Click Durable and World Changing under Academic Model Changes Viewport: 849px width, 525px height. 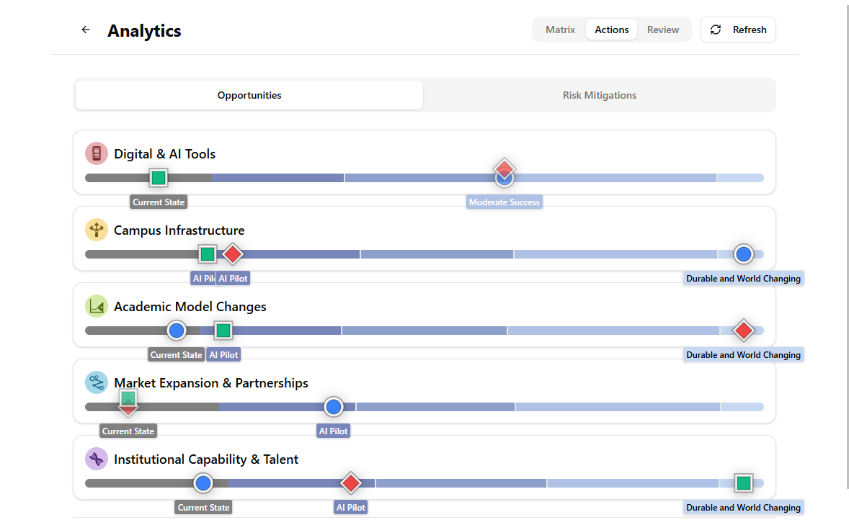click(743, 354)
